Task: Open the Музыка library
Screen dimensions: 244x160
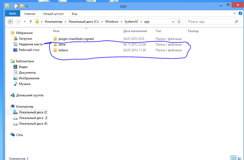Action: [25, 84]
